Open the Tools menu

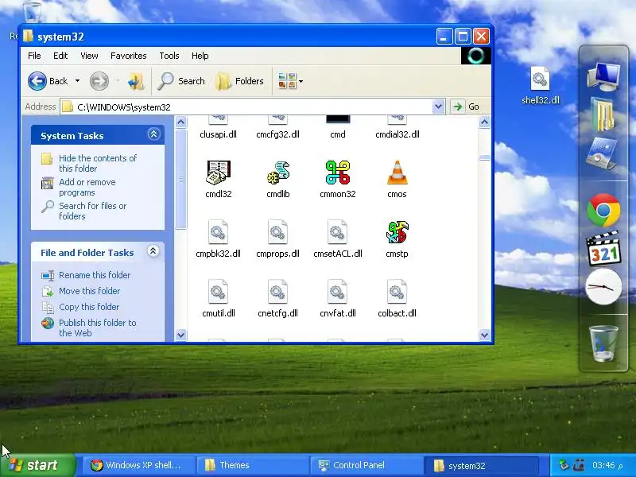click(x=169, y=56)
